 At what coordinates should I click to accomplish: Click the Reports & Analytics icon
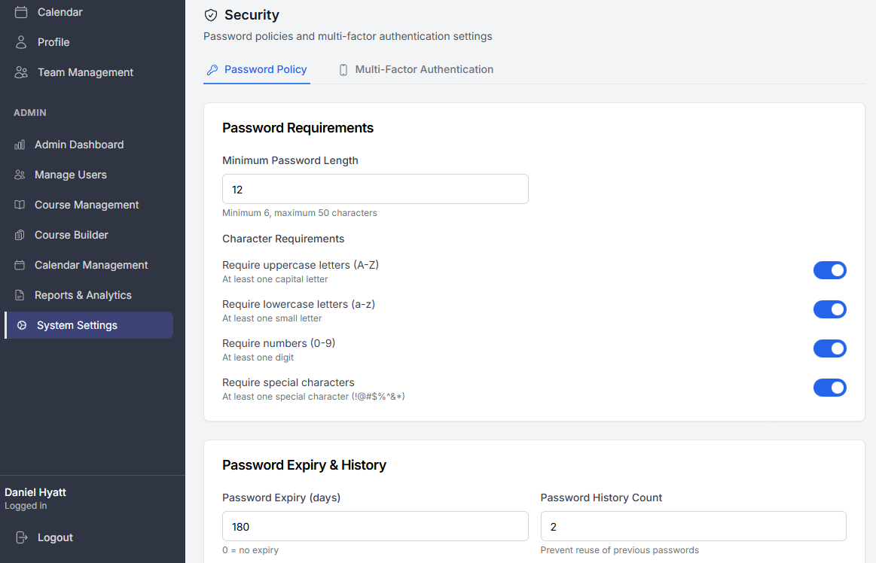pyautogui.click(x=18, y=295)
